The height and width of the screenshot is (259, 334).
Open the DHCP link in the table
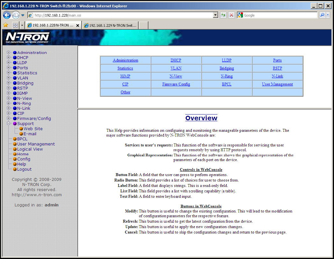(x=176, y=60)
